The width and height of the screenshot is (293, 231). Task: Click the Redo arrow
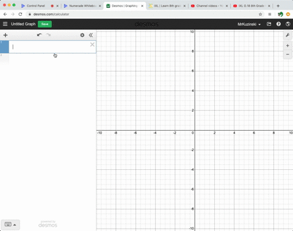48,35
